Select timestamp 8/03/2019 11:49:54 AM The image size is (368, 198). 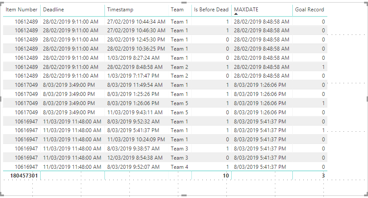[x=135, y=85]
